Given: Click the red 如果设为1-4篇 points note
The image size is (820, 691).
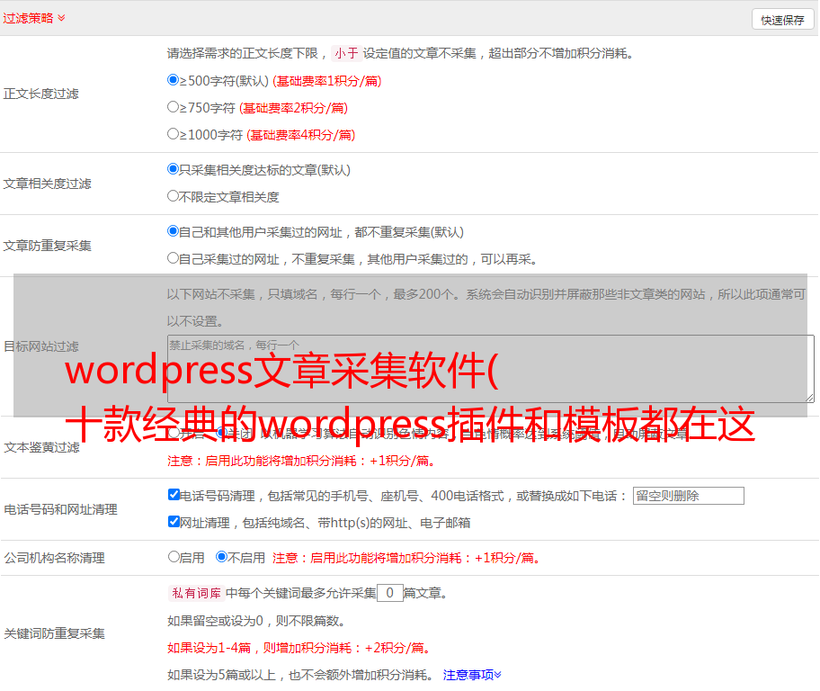Looking at the screenshot, I should (x=299, y=648).
